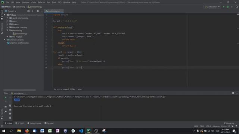
Task: Clear console with trash icon
Action: click(10, 118)
